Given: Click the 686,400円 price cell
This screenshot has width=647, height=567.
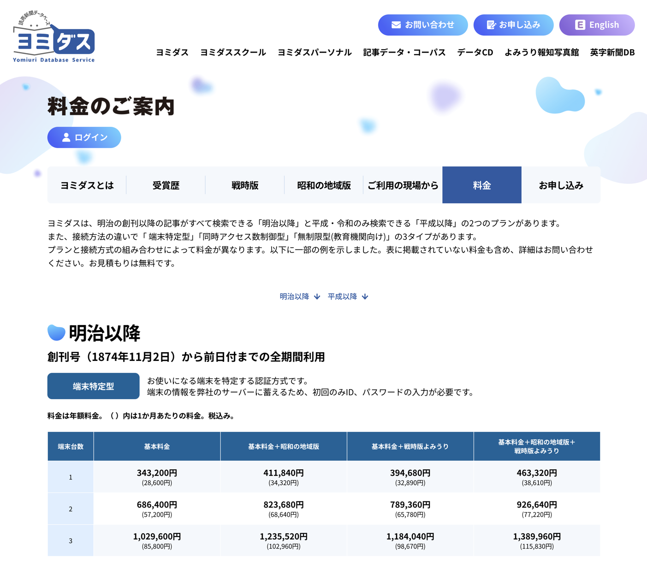Looking at the screenshot, I should point(157,508).
